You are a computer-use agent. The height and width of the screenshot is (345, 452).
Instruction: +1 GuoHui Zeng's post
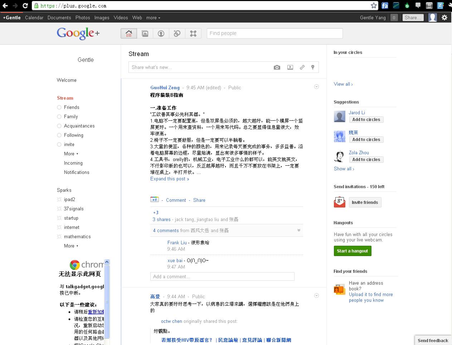tap(154, 200)
